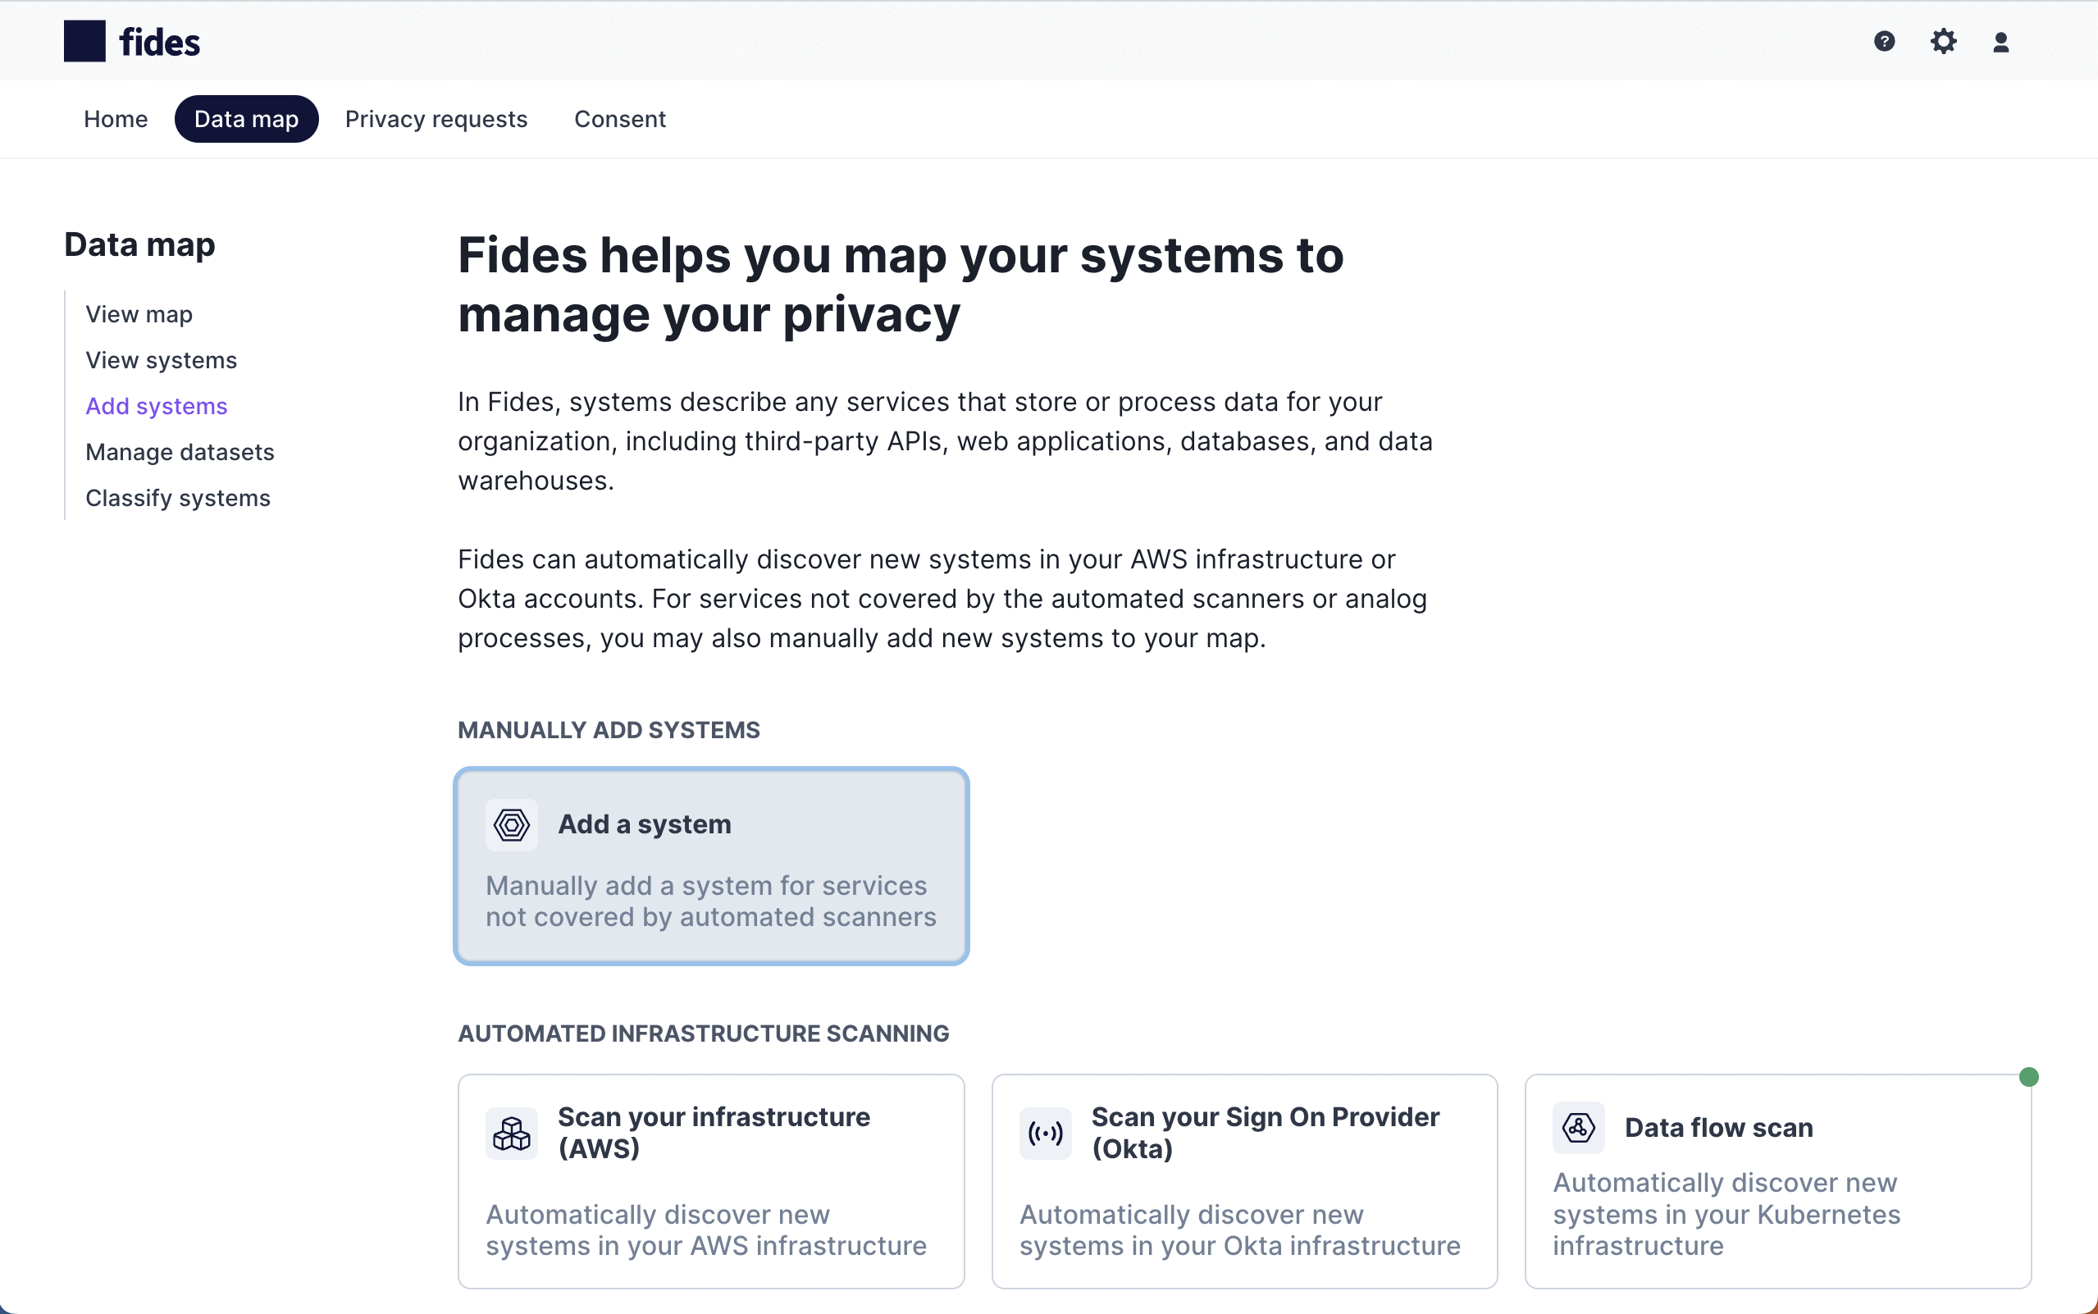Open Manage datasets in sidebar

point(180,452)
